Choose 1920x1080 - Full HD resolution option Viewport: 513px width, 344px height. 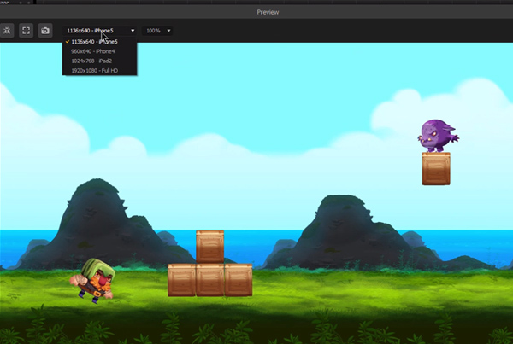pyautogui.click(x=99, y=70)
